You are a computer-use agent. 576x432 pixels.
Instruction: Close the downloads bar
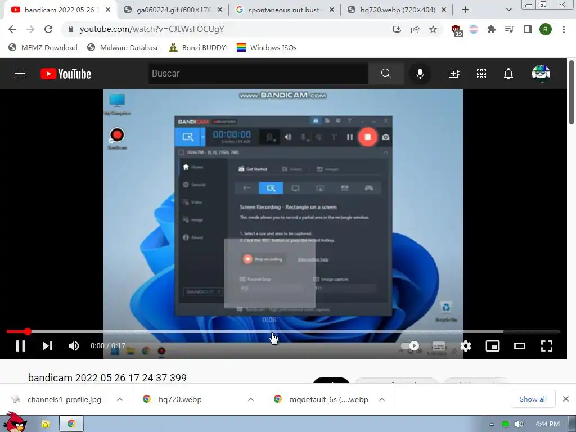point(566,399)
